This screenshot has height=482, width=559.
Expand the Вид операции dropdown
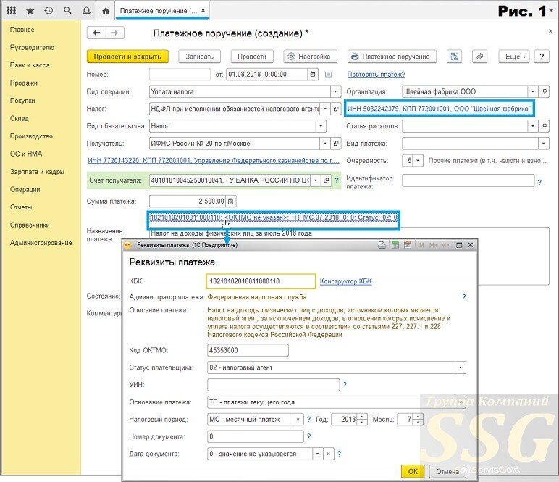point(335,91)
